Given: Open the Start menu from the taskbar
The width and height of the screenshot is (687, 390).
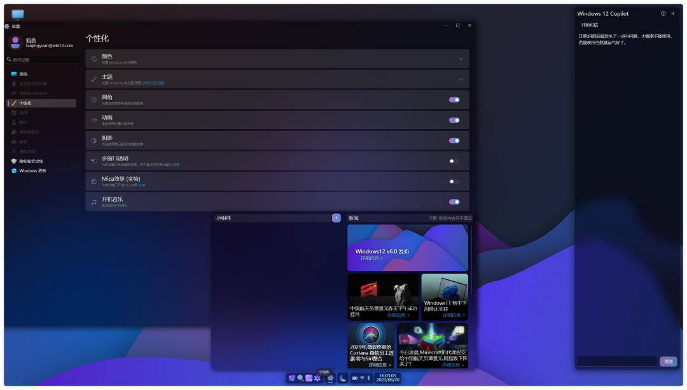Looking at the screenshot, I should click(292, 378).
